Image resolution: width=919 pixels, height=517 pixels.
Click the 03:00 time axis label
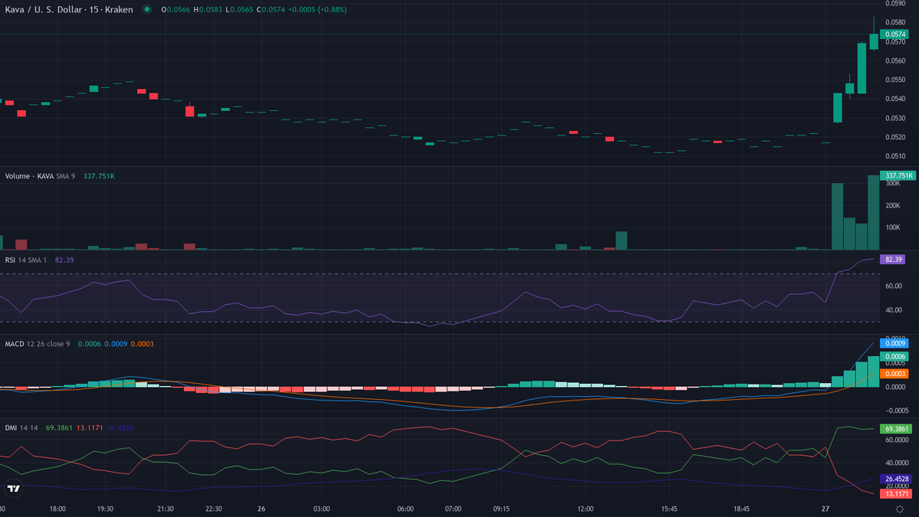321,509
